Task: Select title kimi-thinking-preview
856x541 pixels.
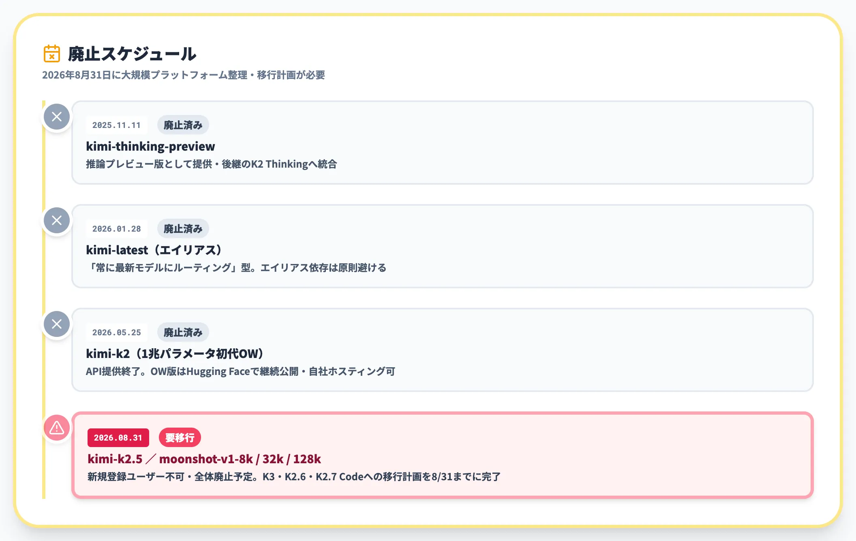Action: pos(150,146)
